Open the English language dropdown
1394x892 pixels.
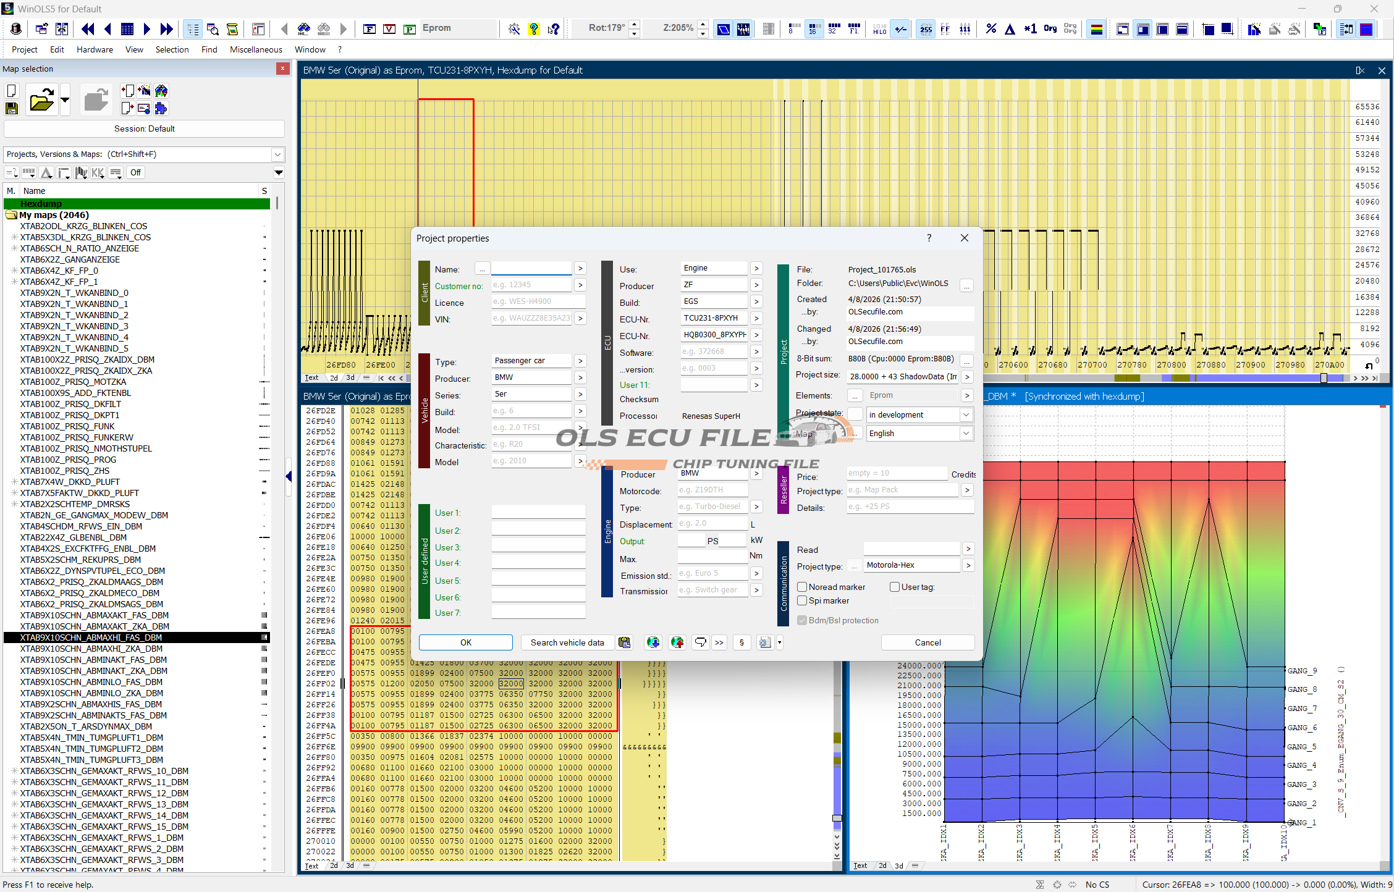click(965, 433)
